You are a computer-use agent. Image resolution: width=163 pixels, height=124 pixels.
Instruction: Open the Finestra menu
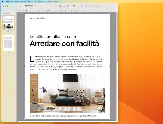tap(49, 1)
